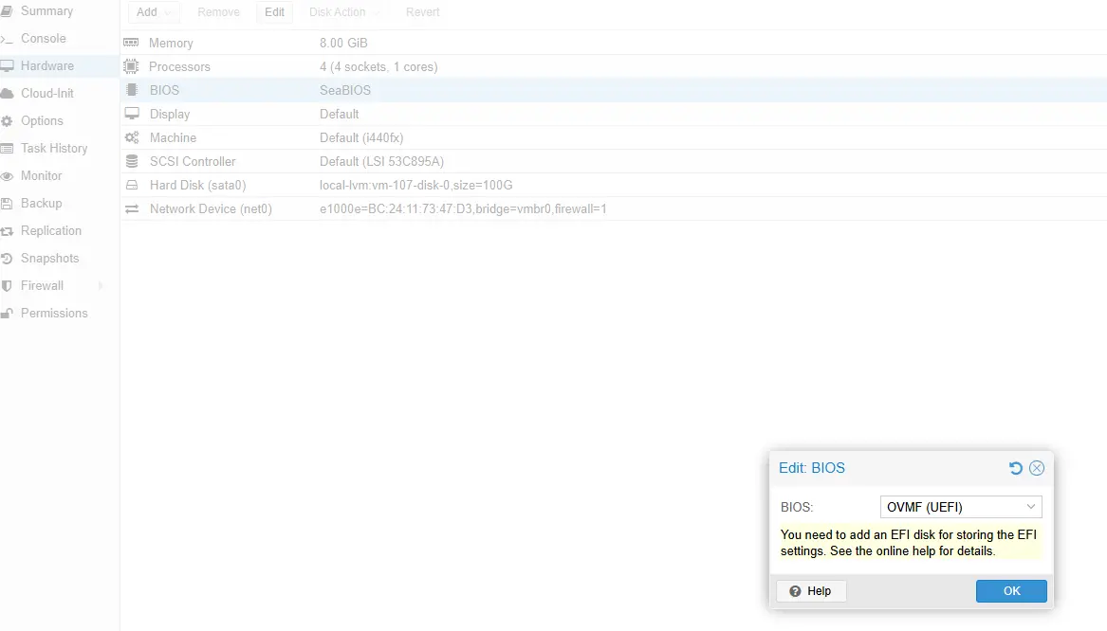Switch to the Cloud-Init section

pyautogui.click(x=46, y=94)
